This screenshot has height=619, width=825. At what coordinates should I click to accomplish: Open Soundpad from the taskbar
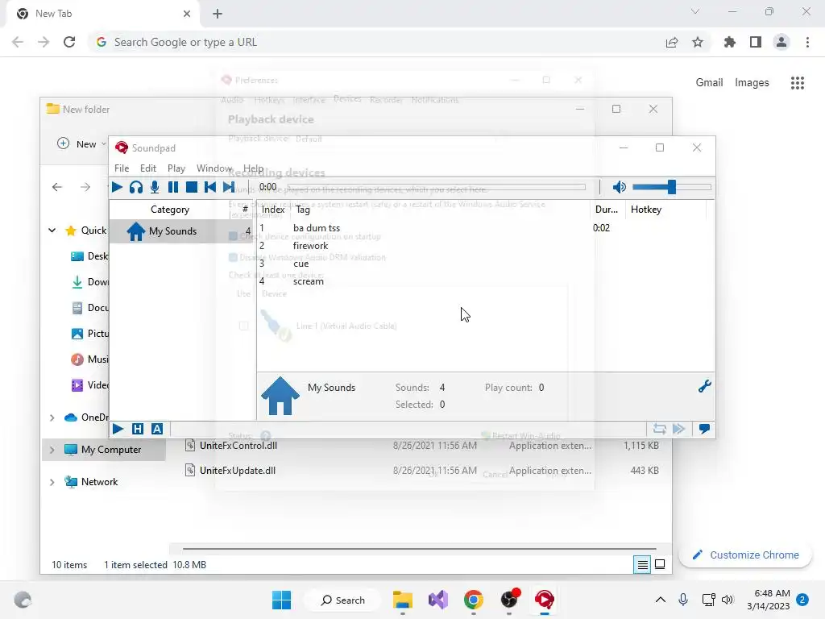545,600
